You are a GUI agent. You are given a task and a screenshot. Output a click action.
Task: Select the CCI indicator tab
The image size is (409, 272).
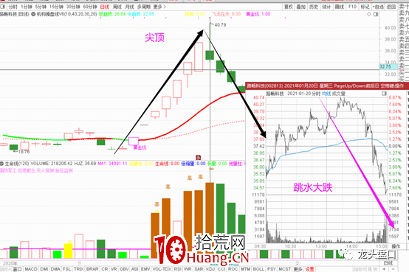pyautogui.click(x=221, y=269)
